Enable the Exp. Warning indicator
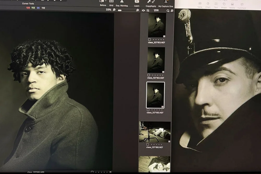 122,1
